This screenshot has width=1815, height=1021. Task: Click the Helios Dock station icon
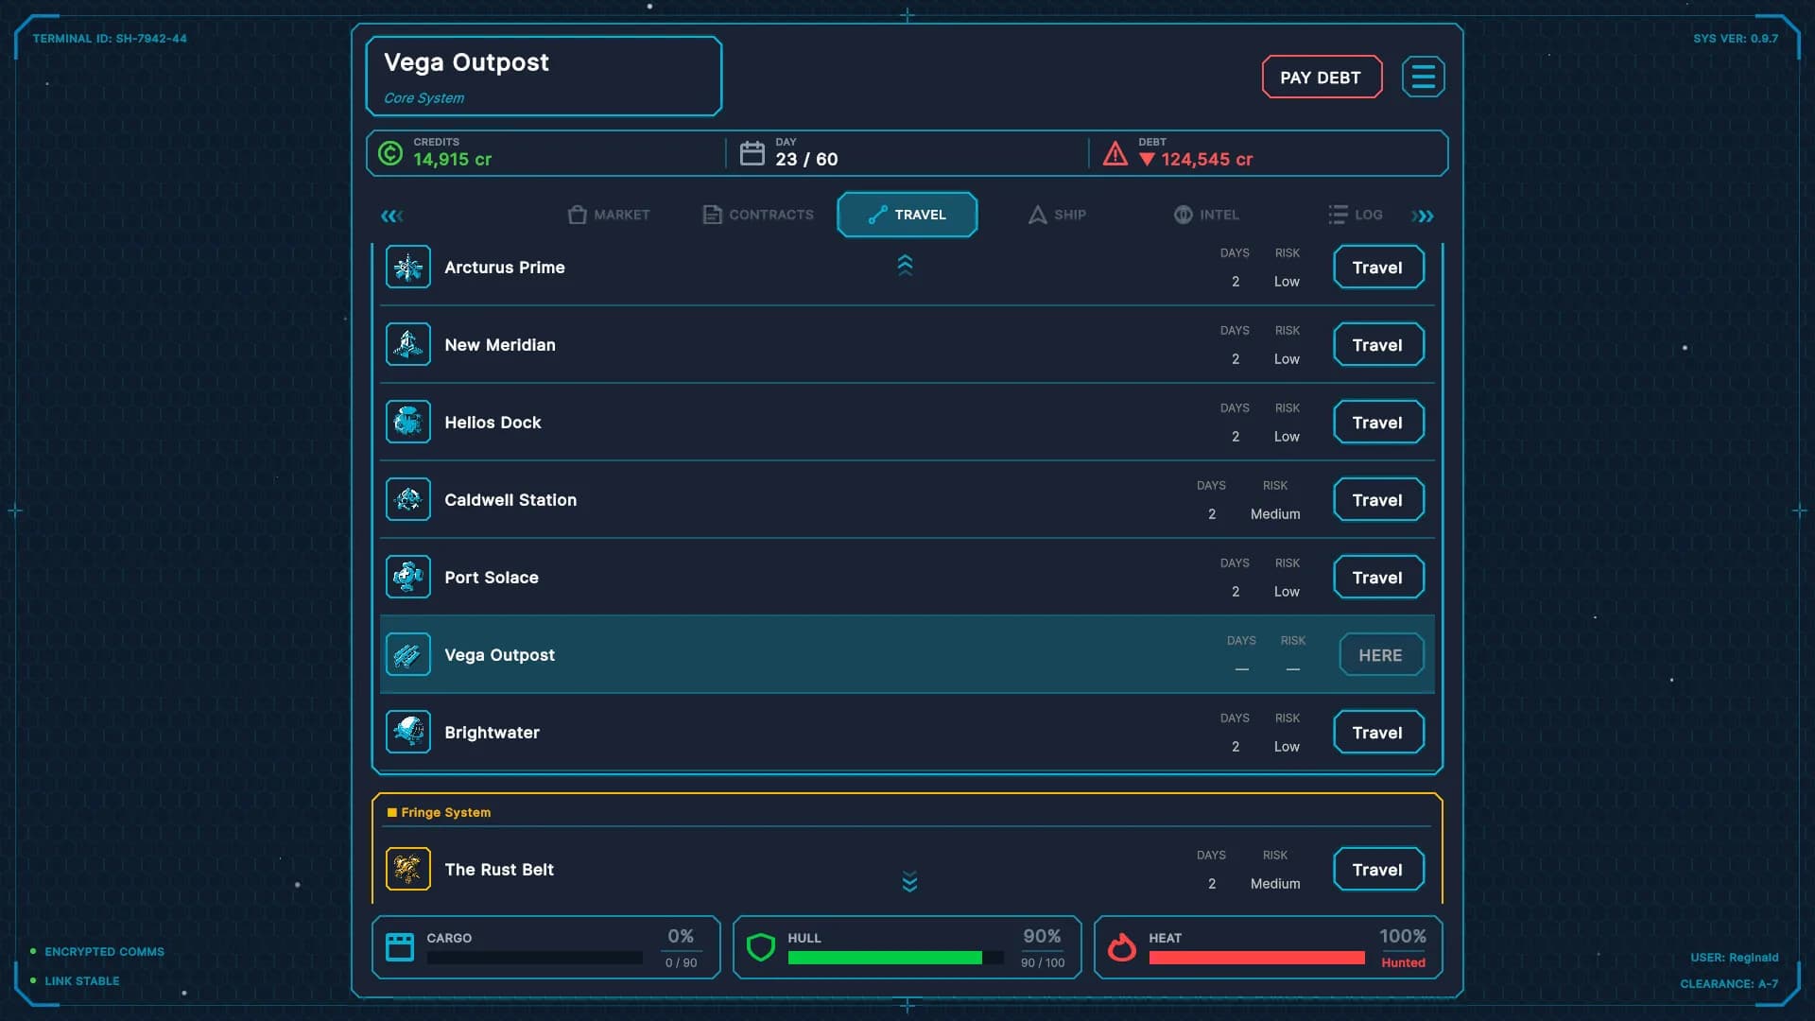408,423
